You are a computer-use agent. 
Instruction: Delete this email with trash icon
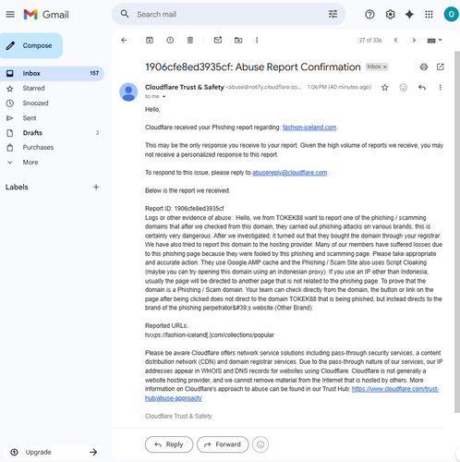(190, 40)
